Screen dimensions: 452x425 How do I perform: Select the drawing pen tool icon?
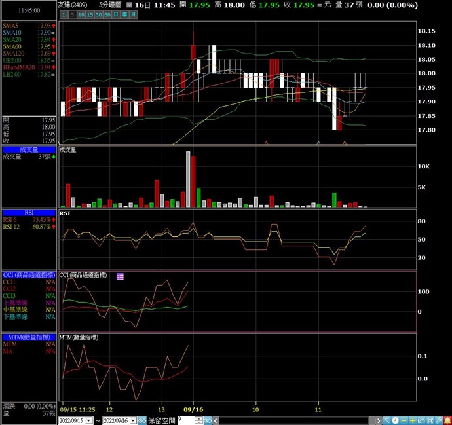tap(439, 420)
